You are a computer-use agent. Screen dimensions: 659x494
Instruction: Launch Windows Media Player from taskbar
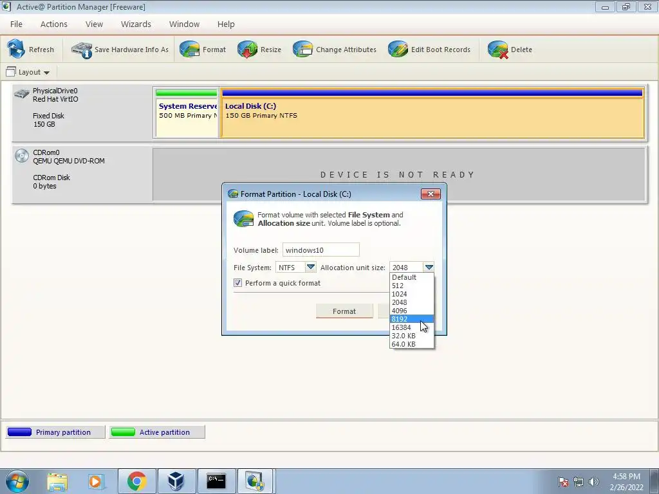[97, 481]
